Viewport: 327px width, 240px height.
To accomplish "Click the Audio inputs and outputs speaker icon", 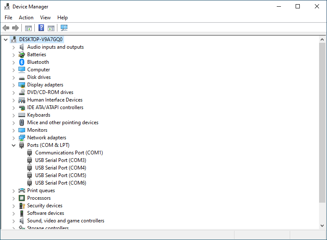I will pyautogui.click(x=22, y=47).
